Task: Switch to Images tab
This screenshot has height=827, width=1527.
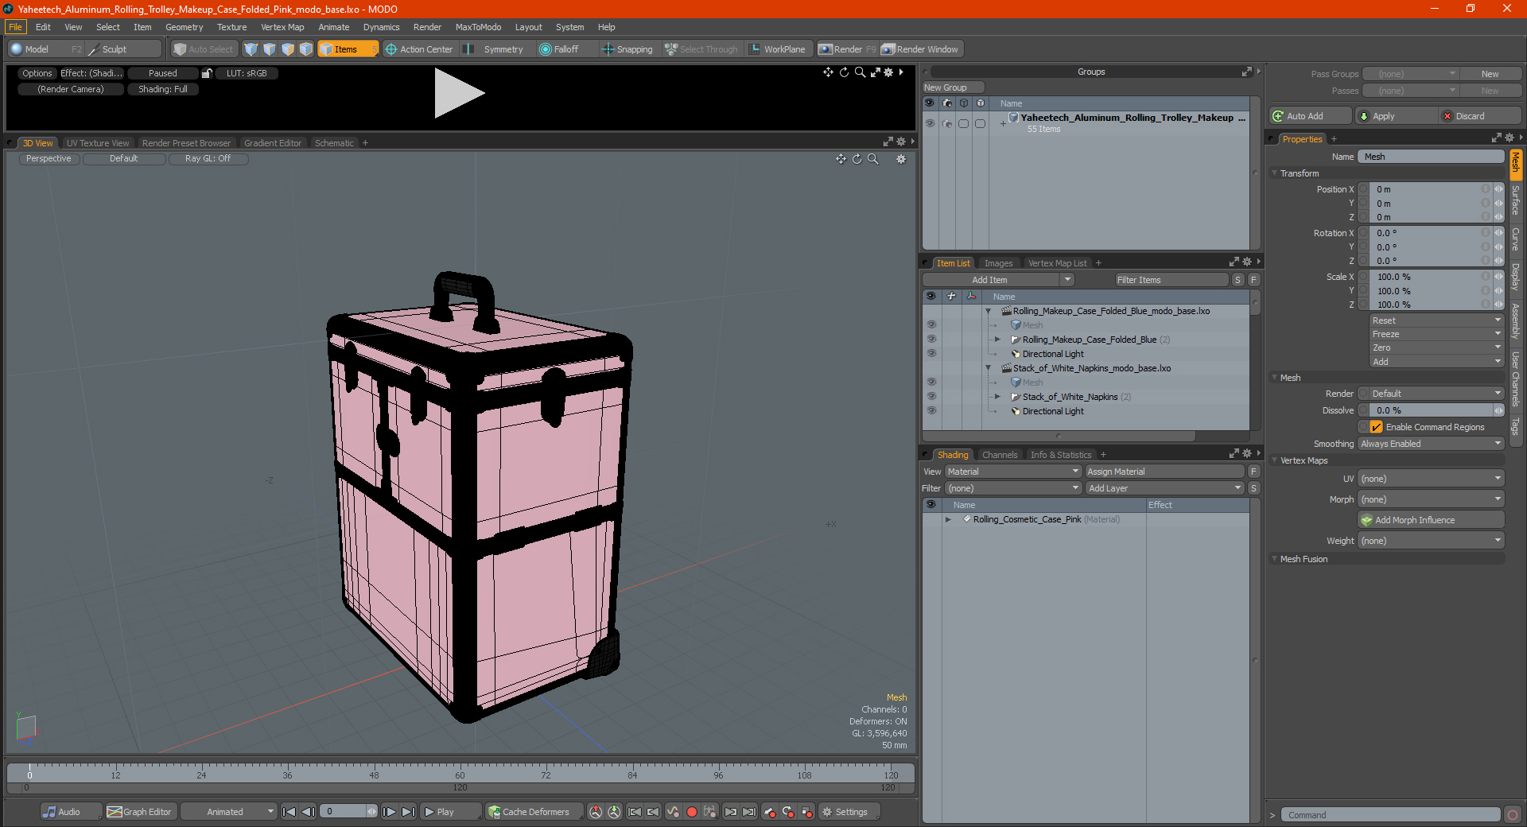Action: pyautogui.click(x=998, y=263)
